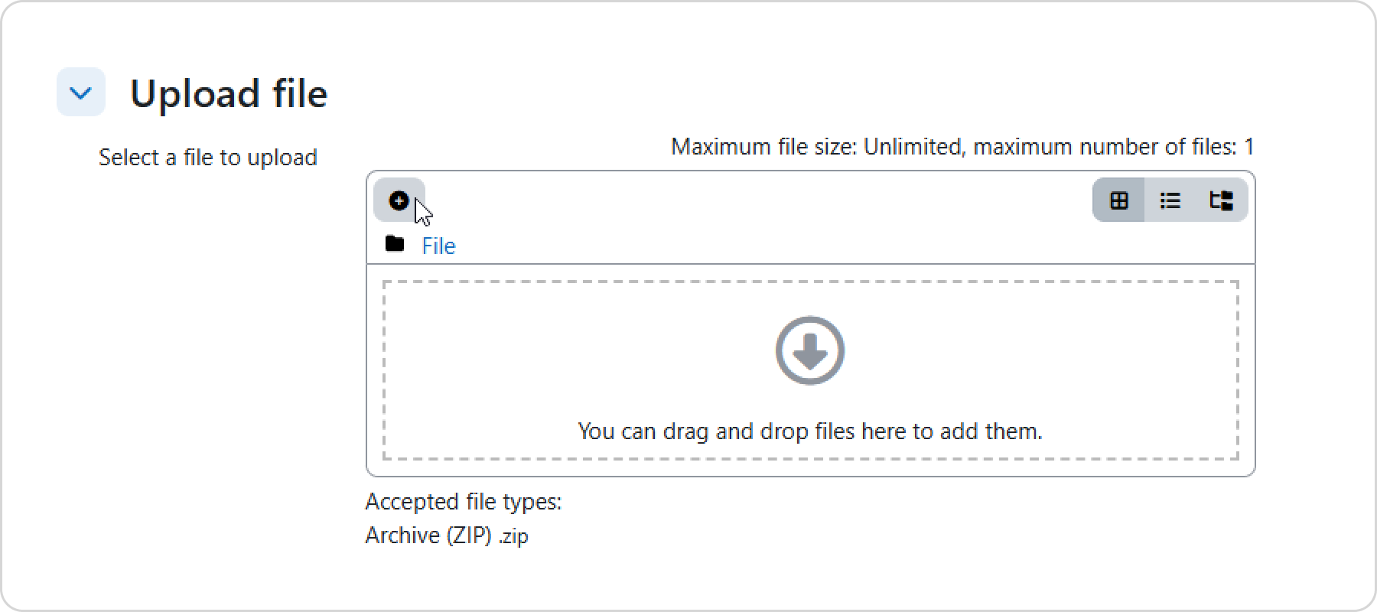Click the add file plus icon
Viewport: 1377px width, 612px height.
point(399,200)
